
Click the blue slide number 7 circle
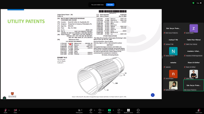[x=153, y=95]
